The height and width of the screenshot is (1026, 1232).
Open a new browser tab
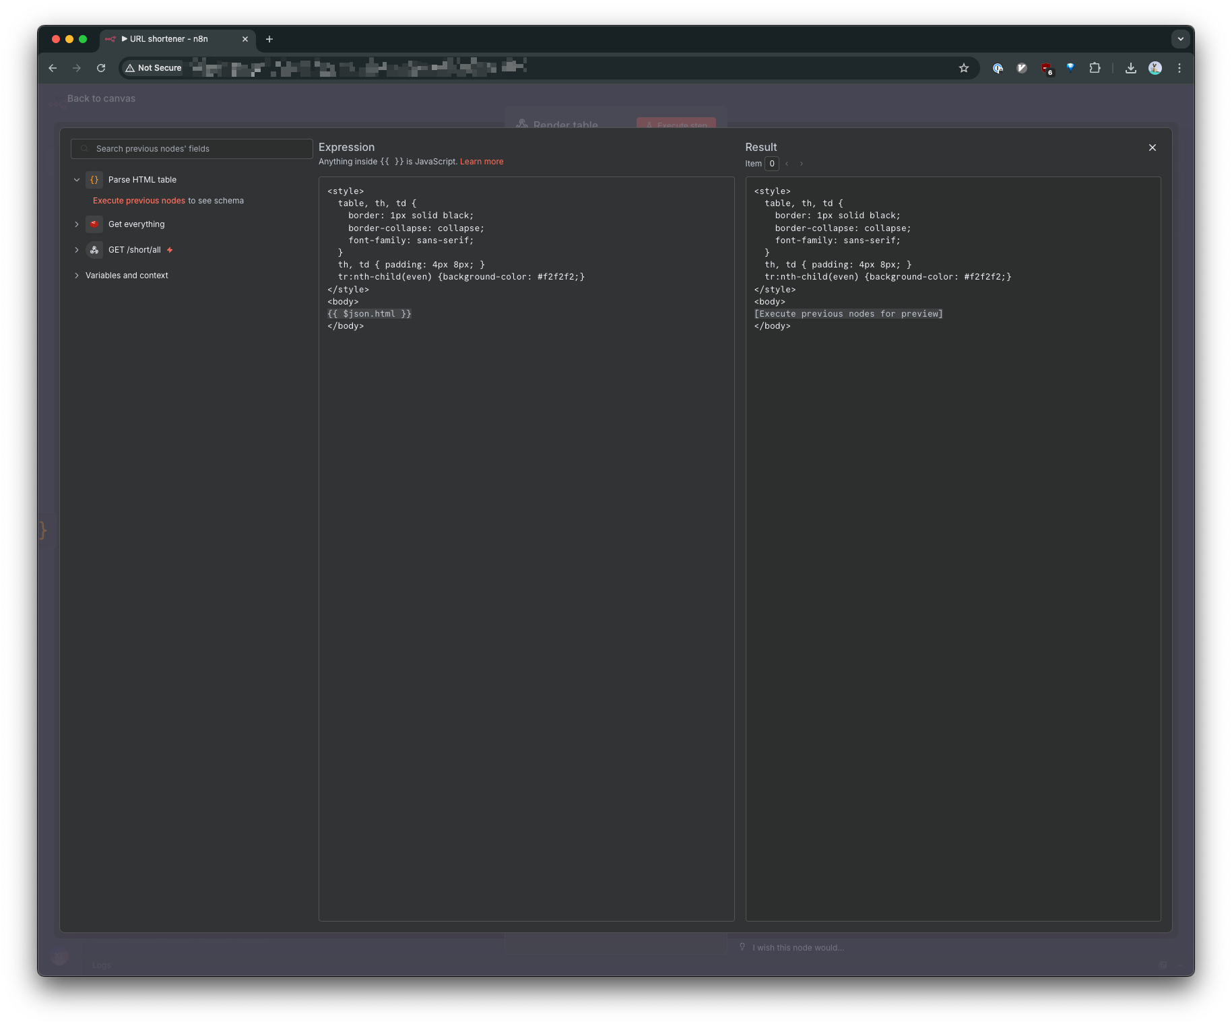[269, 39]
